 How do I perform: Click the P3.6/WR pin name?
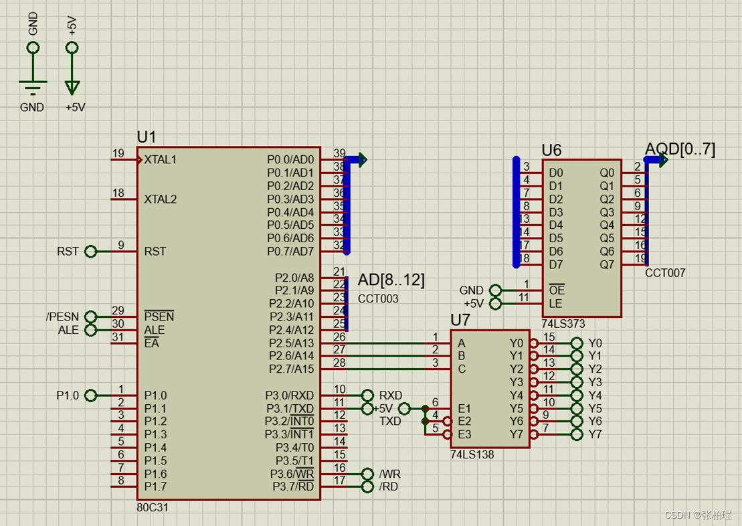coord(292,474)
